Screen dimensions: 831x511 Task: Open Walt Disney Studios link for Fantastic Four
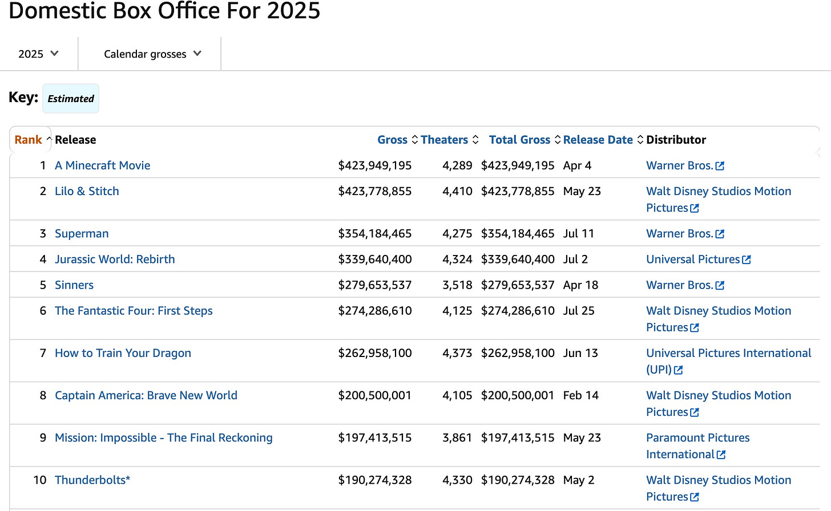pyautogui.click(x=719, y=319)
